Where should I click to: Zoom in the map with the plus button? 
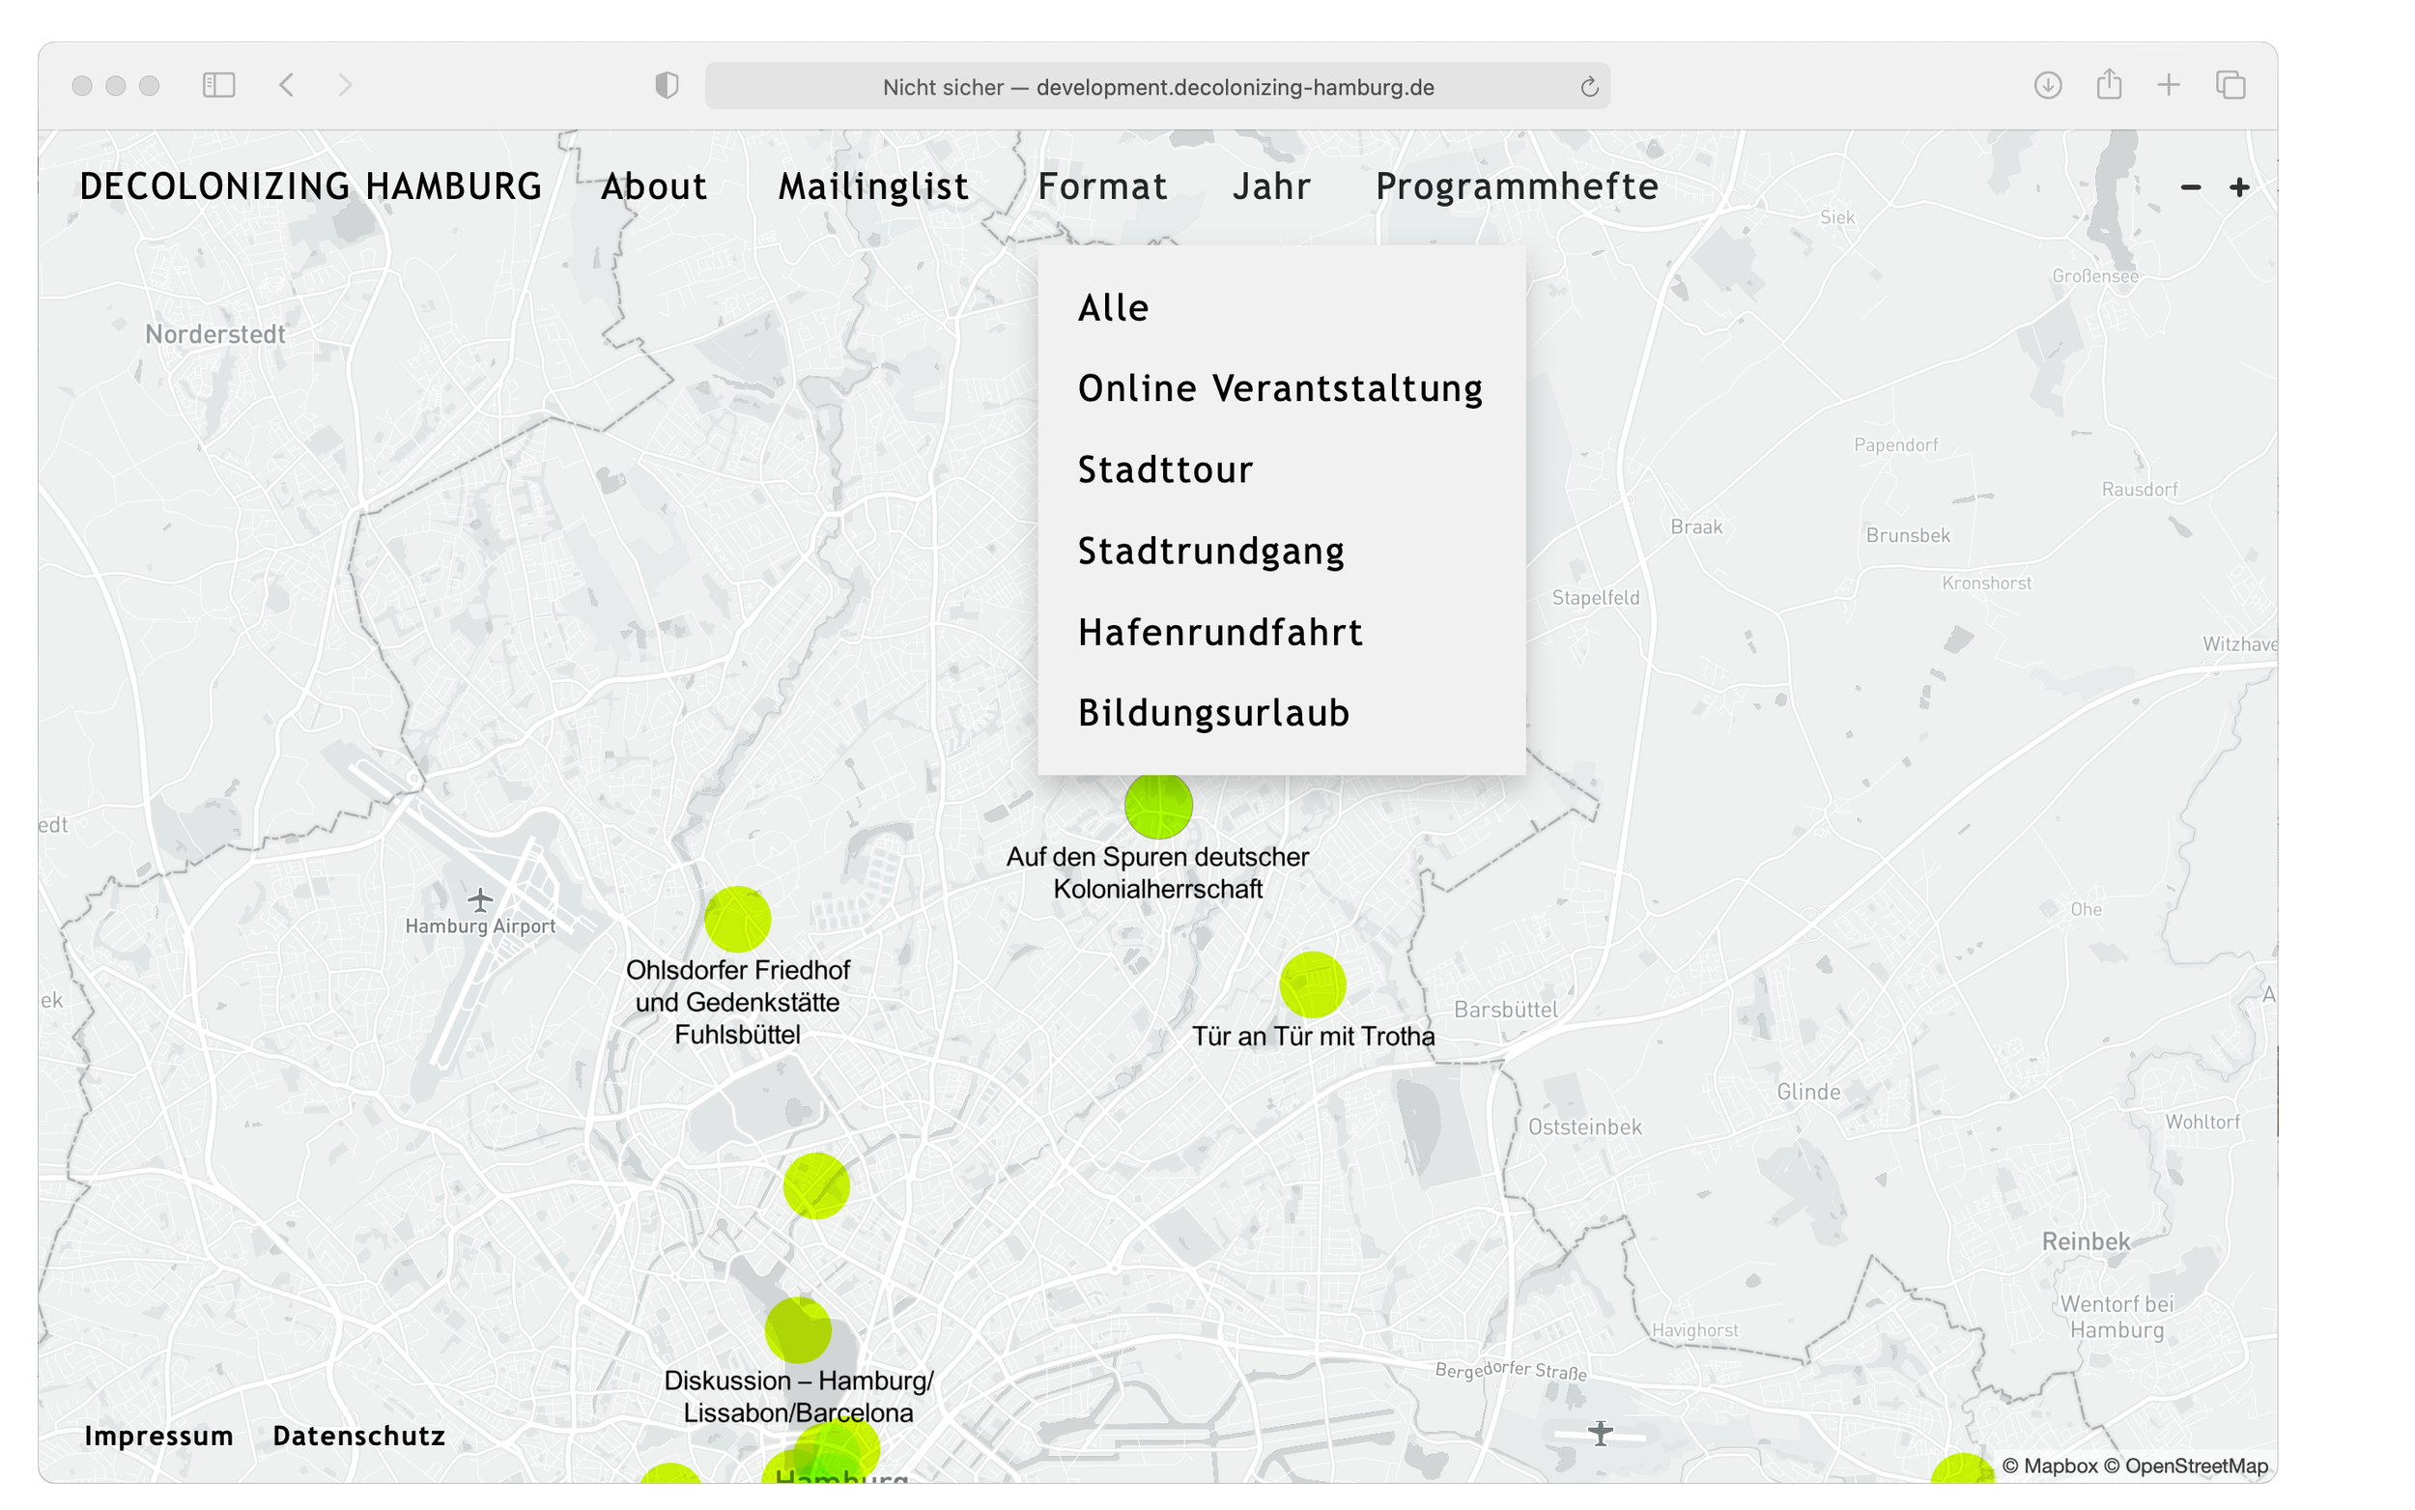(x=2239, y=186)
